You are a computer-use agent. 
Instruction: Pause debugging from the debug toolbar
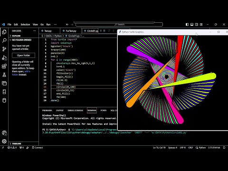(x=104, y=31)
